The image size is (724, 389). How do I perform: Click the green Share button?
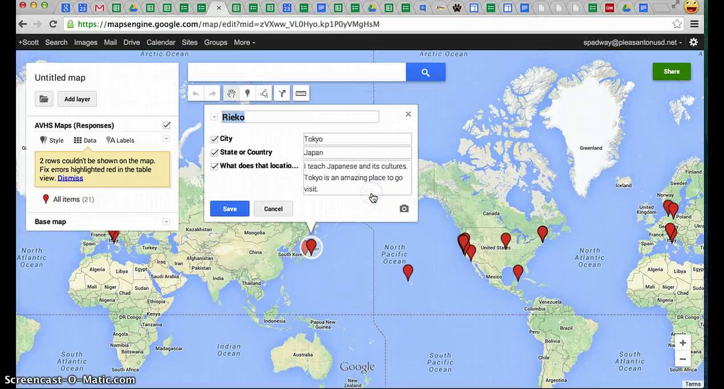click(x=672, y=71)
